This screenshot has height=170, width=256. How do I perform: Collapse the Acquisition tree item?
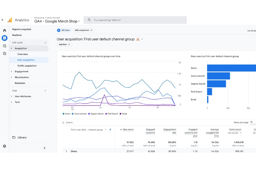11,48
